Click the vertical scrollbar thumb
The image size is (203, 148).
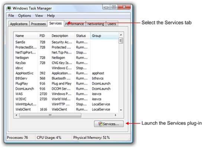[x=121, y=41]
